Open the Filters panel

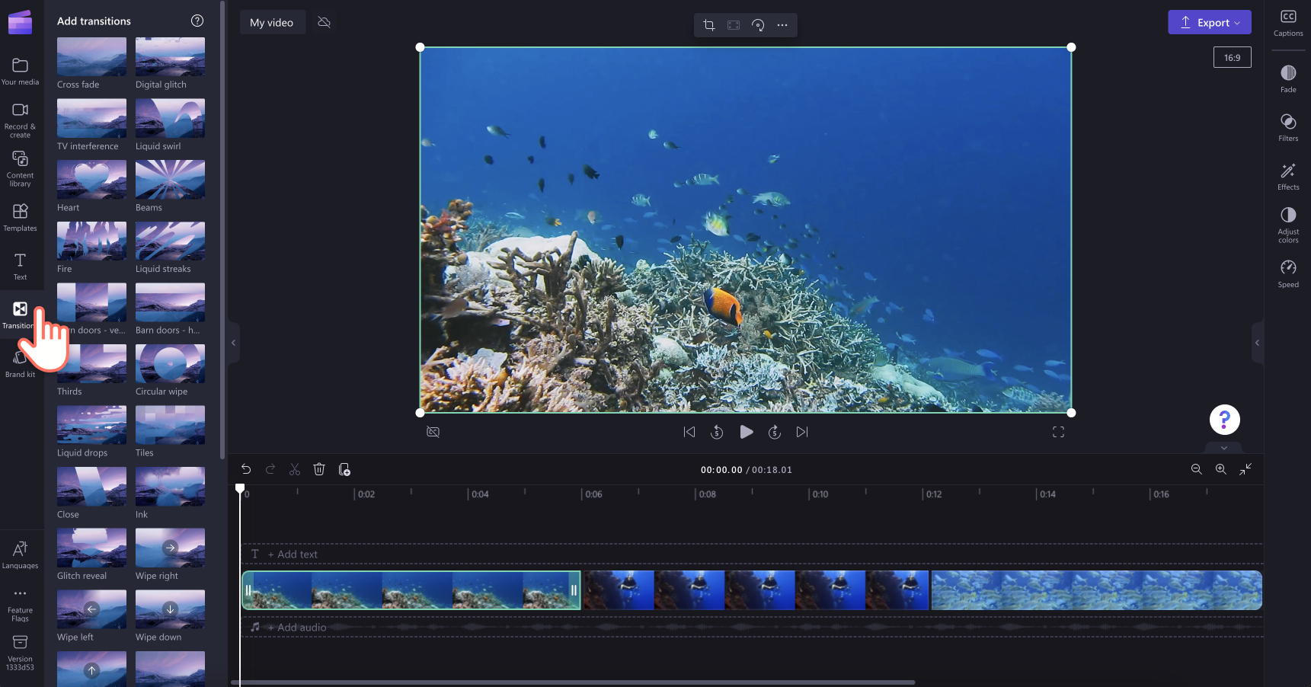click(1288, 127)
